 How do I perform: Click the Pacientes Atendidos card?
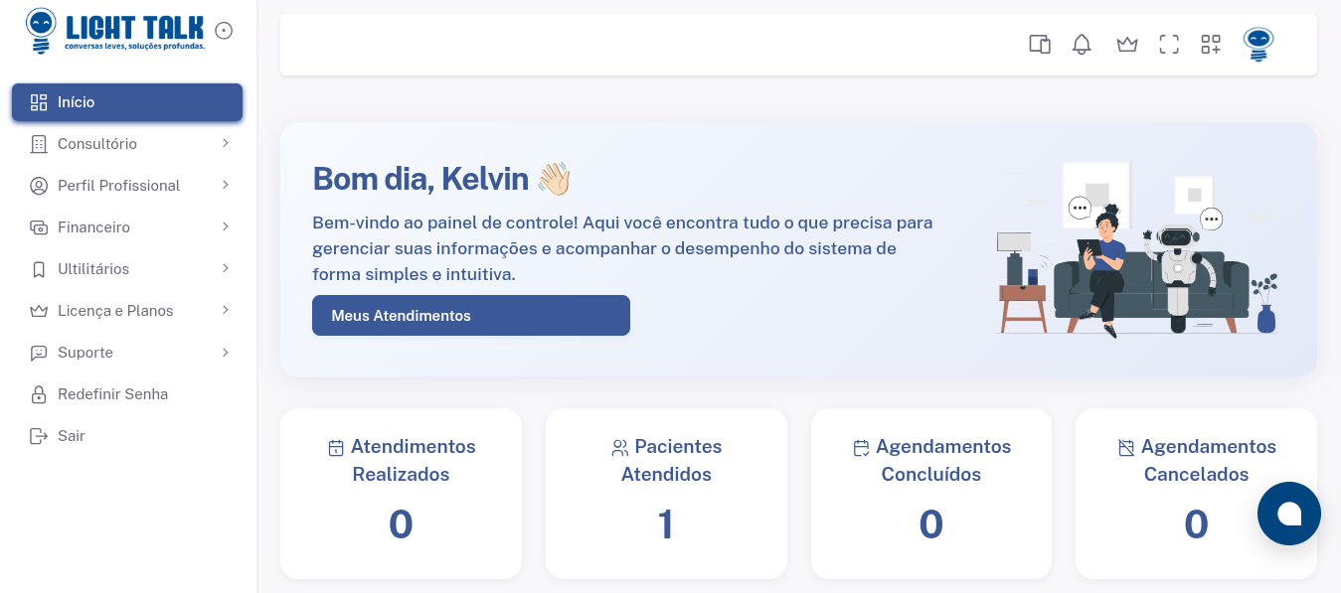click(666, 493)
